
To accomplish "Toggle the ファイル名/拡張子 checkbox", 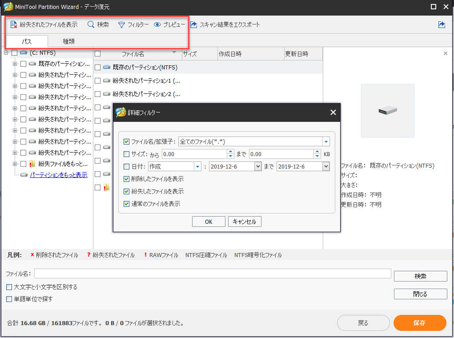I will point(126,141).
